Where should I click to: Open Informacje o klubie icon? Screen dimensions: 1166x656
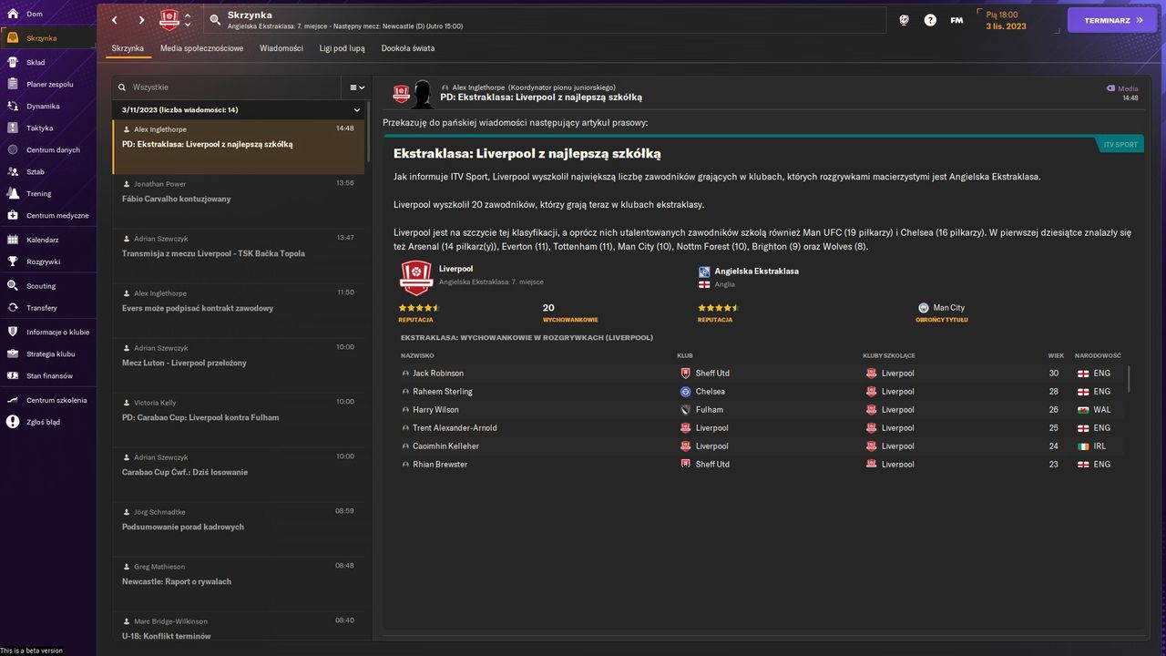(13, 333)
